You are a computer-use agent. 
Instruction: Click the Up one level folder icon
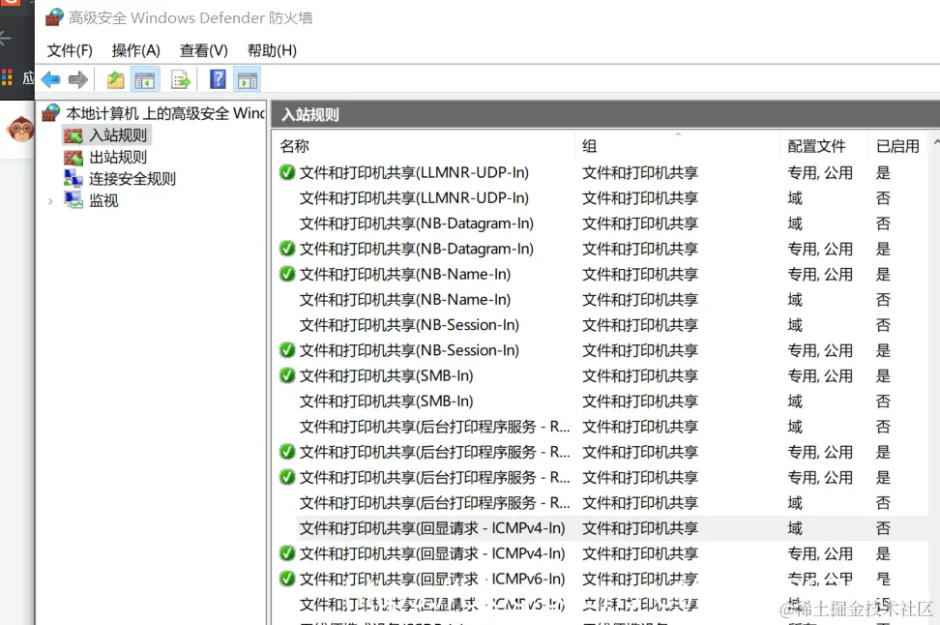click(x=116, y=79)
